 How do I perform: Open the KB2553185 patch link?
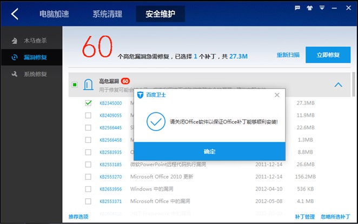pyautogui.click(x=111, y=164)
